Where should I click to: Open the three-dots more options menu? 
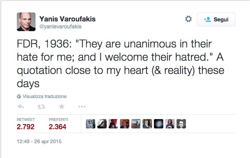pos(82,107)
